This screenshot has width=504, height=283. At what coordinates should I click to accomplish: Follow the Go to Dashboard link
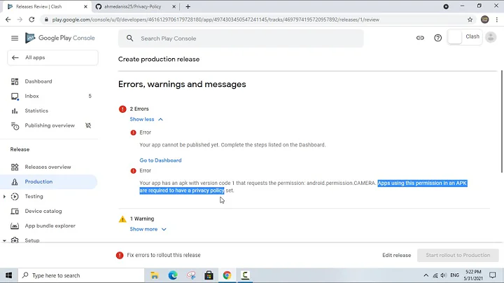pyautogui.click(x=160, y=160)
